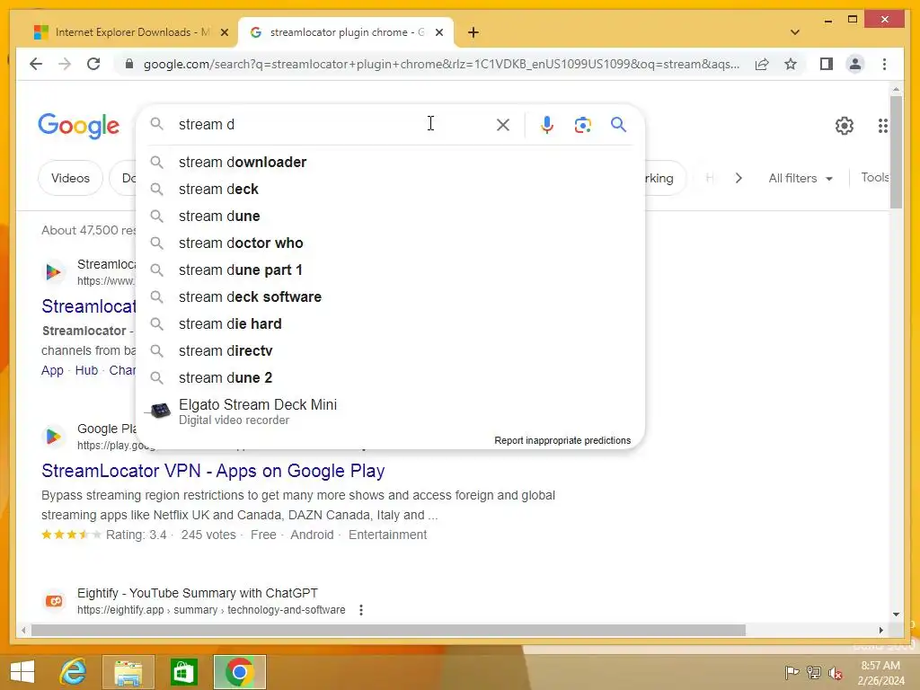Click the padlock site info icon

tap(129, 64)
